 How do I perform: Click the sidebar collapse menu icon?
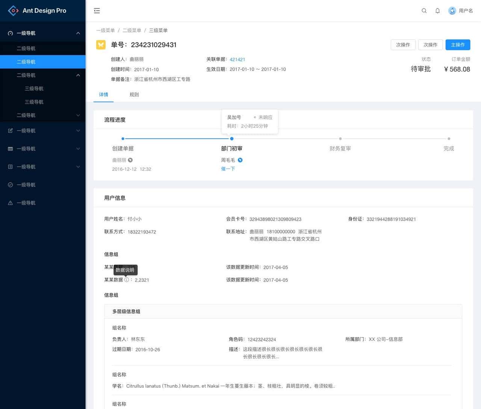pos(97,11)
